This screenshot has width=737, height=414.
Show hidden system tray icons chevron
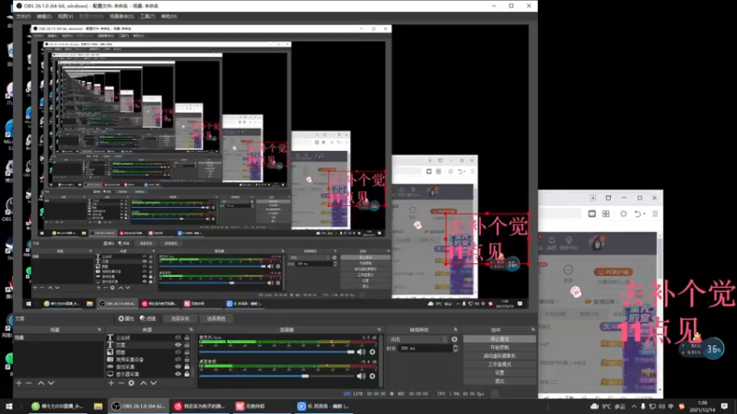(x=634, y=407)
